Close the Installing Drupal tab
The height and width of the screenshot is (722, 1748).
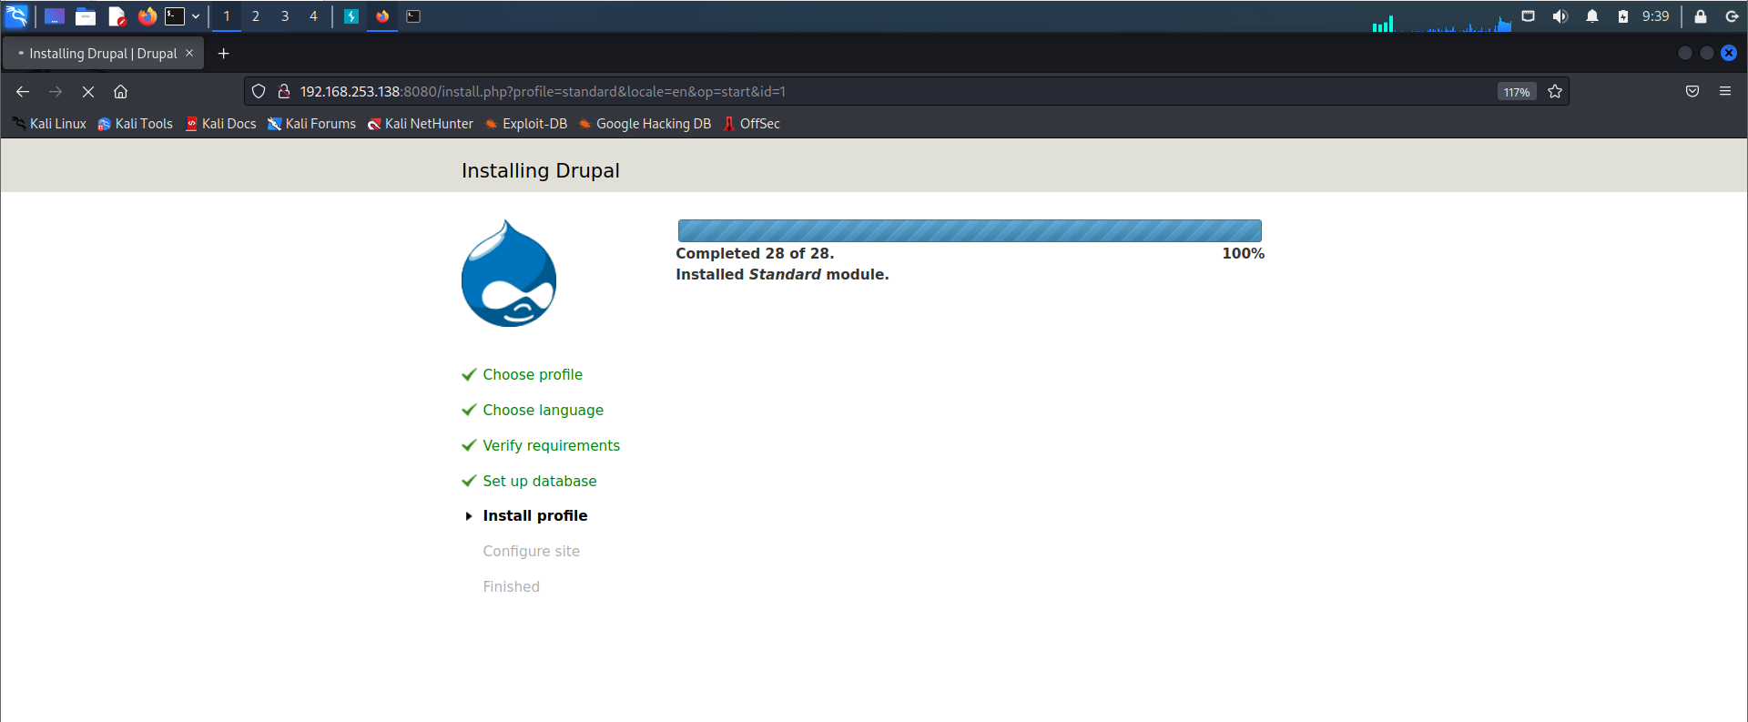(x=189, y=53)
